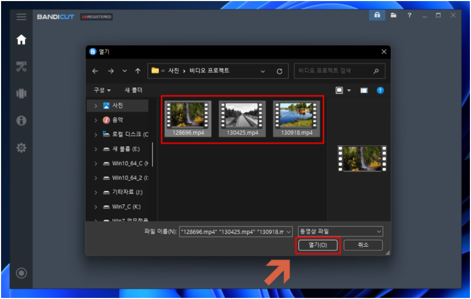
Task: Toggle the preview pane icon
Action: point(364,90)
